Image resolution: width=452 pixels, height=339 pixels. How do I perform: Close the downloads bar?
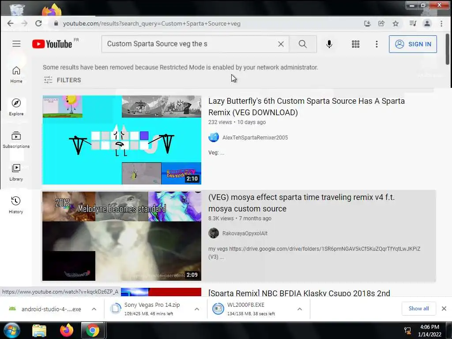(444, 309)
